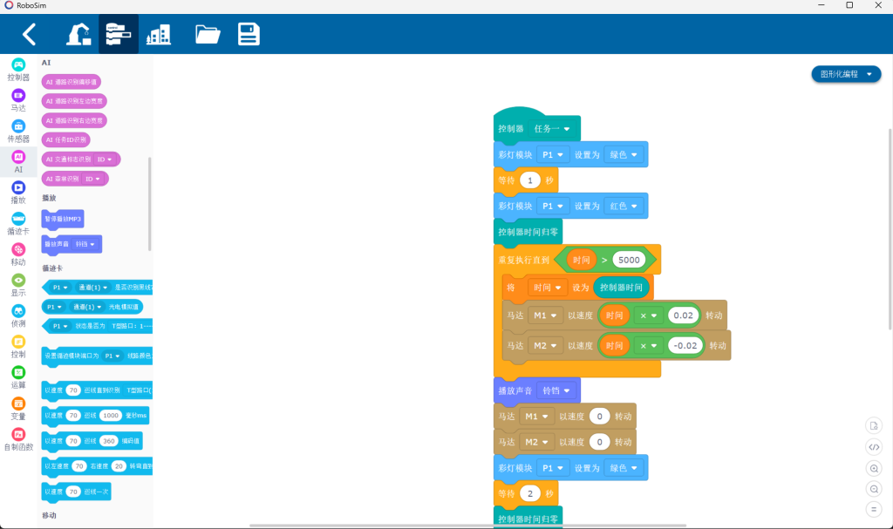Open the 播放 block category
Screen dimensions: 893x529
[x=18, y=193]
